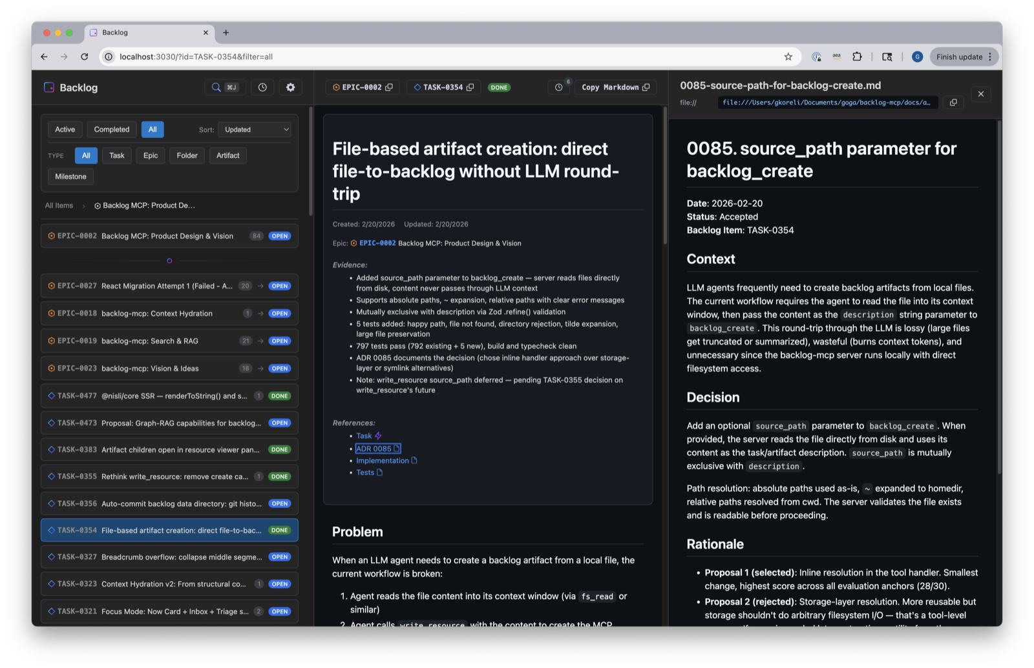Switch to the Completed filter
1034x668 pixels.
coord(112,130)
